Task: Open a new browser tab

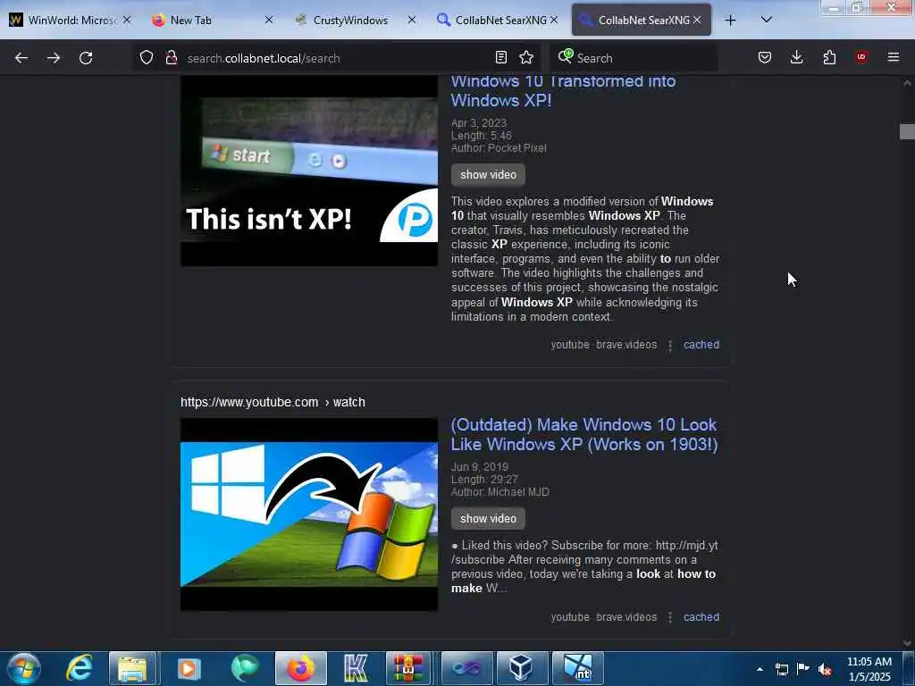Action: coord(730,21)
